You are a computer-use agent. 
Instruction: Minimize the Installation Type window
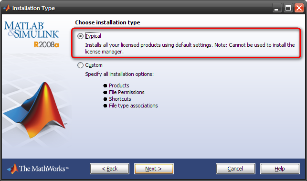(276, 8)
